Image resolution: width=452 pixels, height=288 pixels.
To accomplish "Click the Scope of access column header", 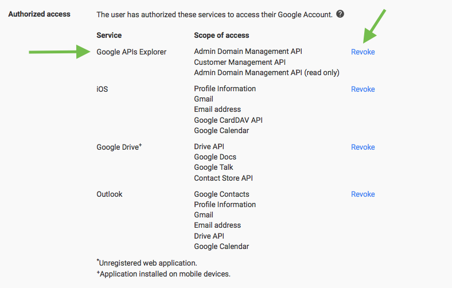I will tap(221, 35).
